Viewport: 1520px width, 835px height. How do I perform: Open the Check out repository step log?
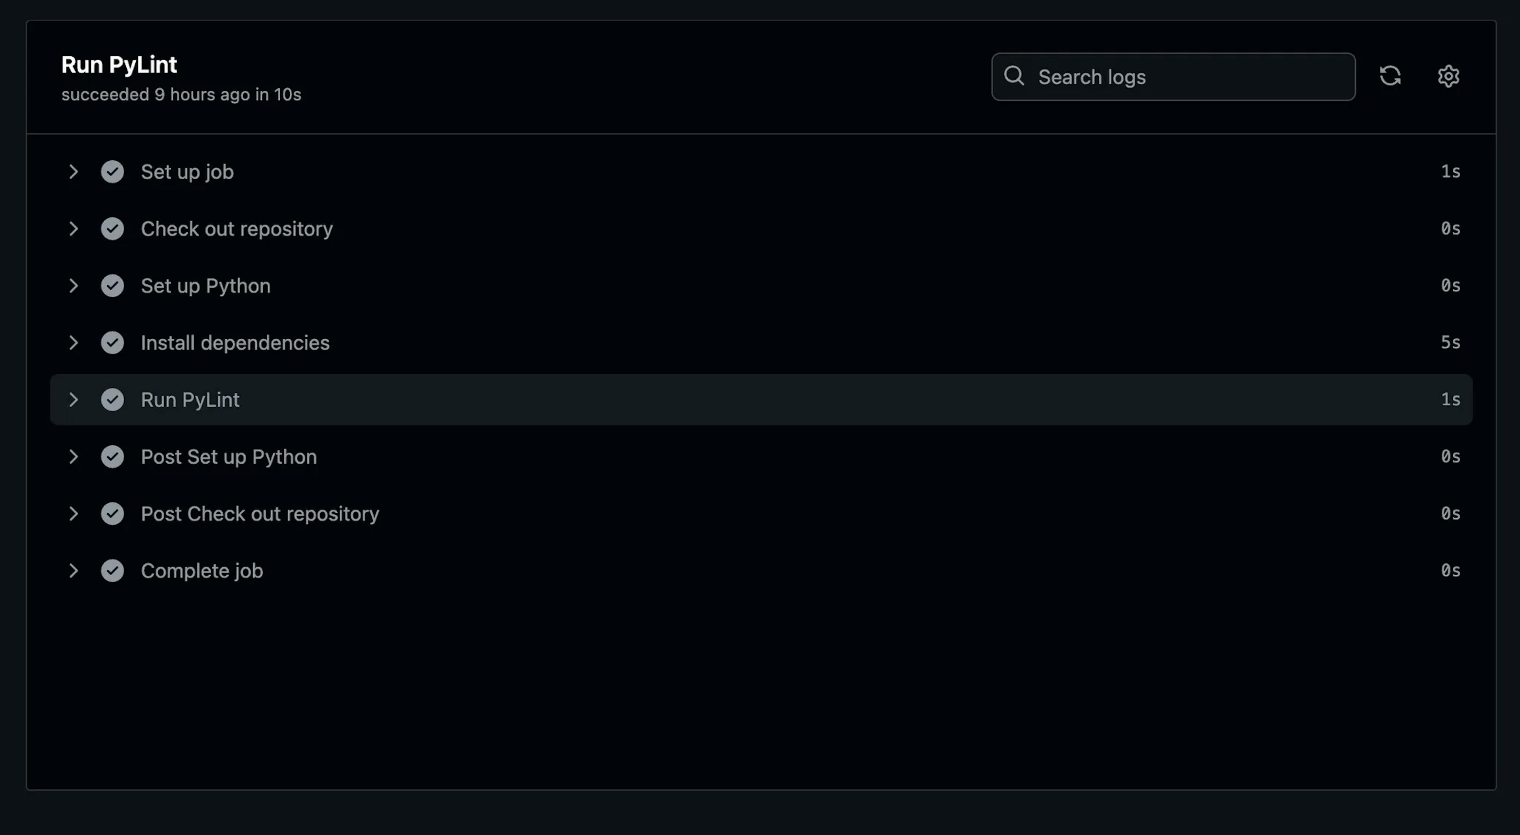click(237, 229)
